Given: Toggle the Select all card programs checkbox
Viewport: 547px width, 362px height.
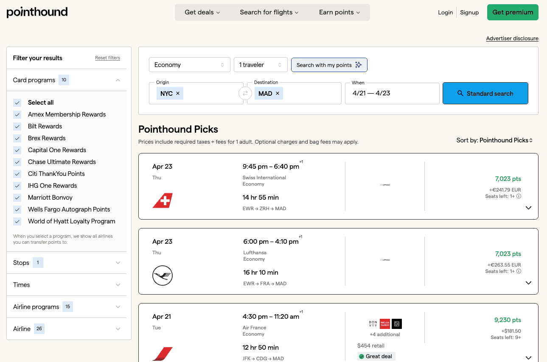Looking at the screenshot, I should click(17, 103).
